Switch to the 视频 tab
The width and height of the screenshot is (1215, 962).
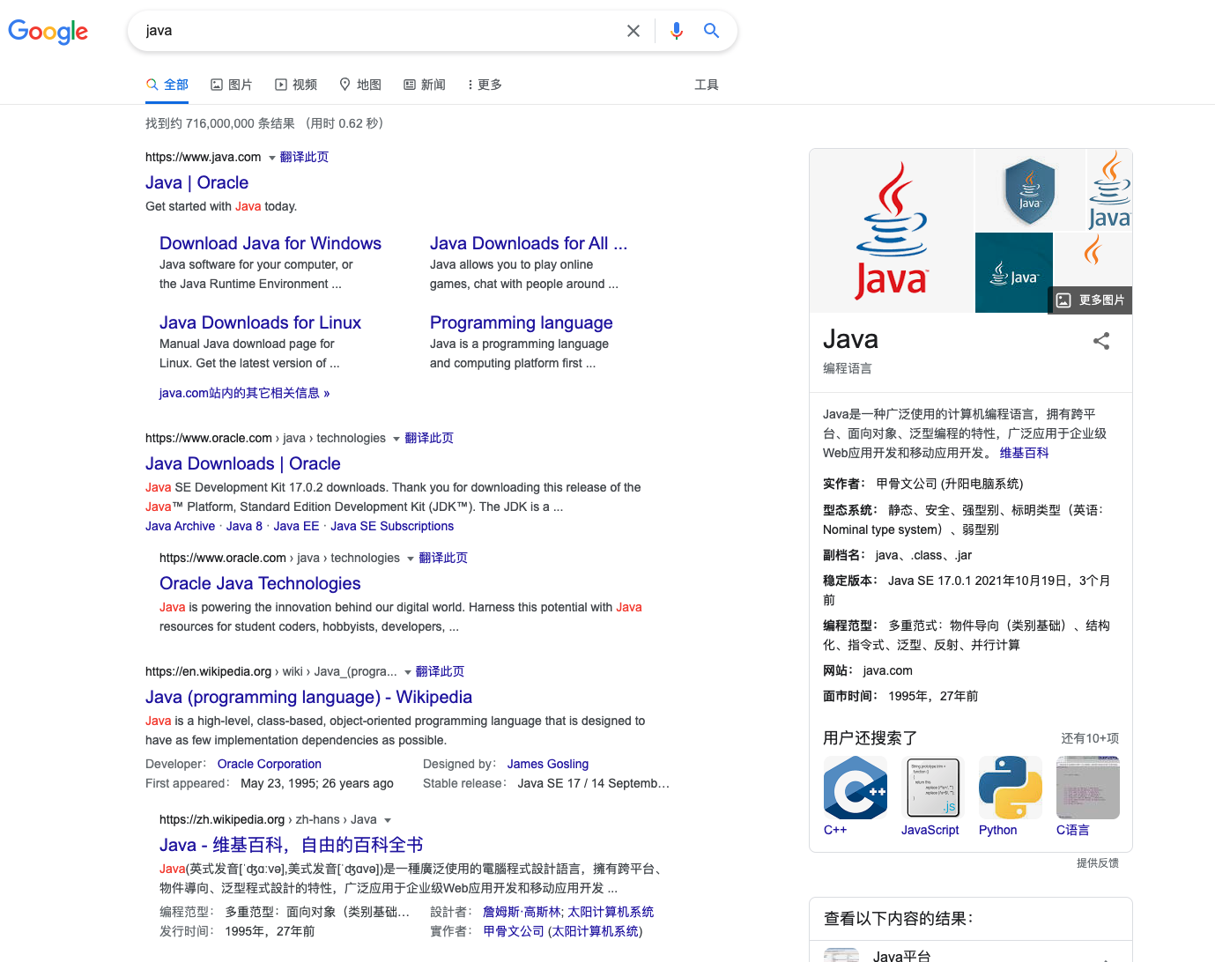coord(296,85)
